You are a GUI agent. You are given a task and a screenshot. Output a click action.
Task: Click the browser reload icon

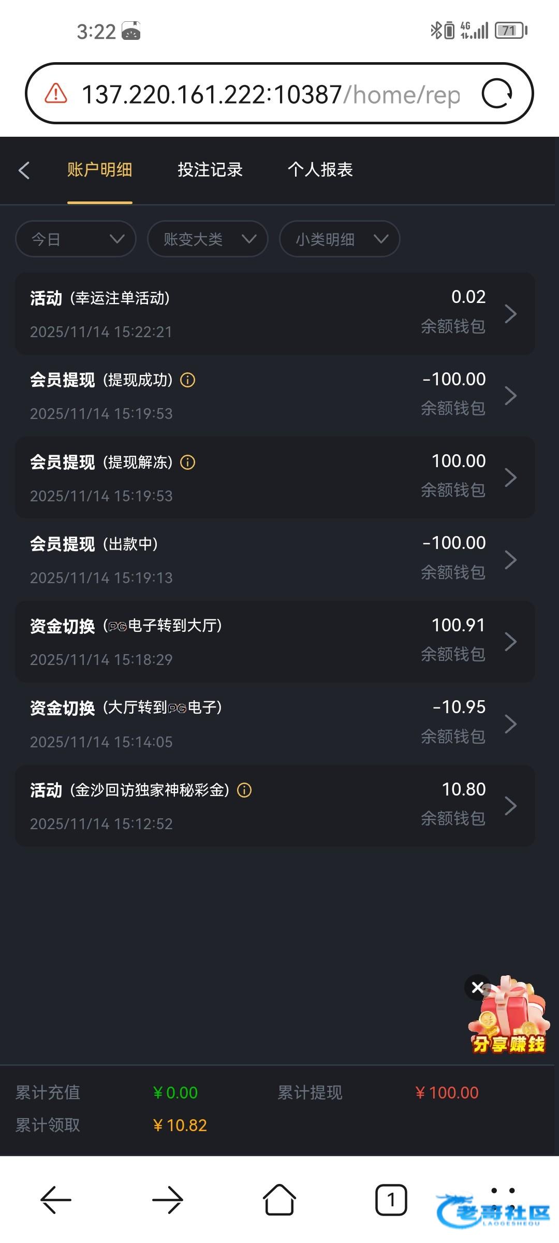tap(496, 94)
